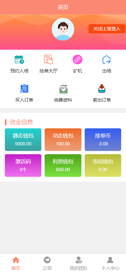This screenshot has height=273, width=126.
Task: Switch to the 我的团队 tab label
Action: click(x=79, y=268)
